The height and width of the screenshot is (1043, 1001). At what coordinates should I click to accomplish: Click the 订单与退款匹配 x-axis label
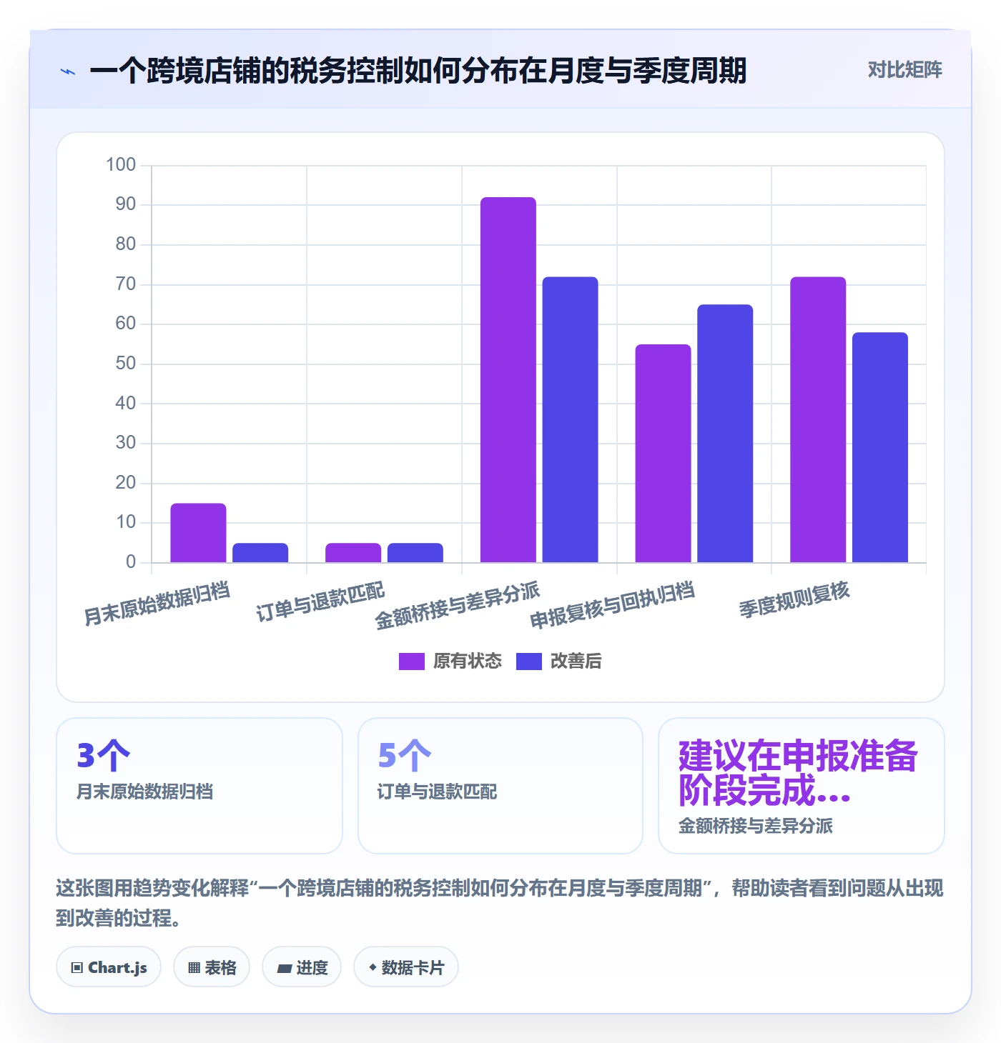tap(320, 602)
